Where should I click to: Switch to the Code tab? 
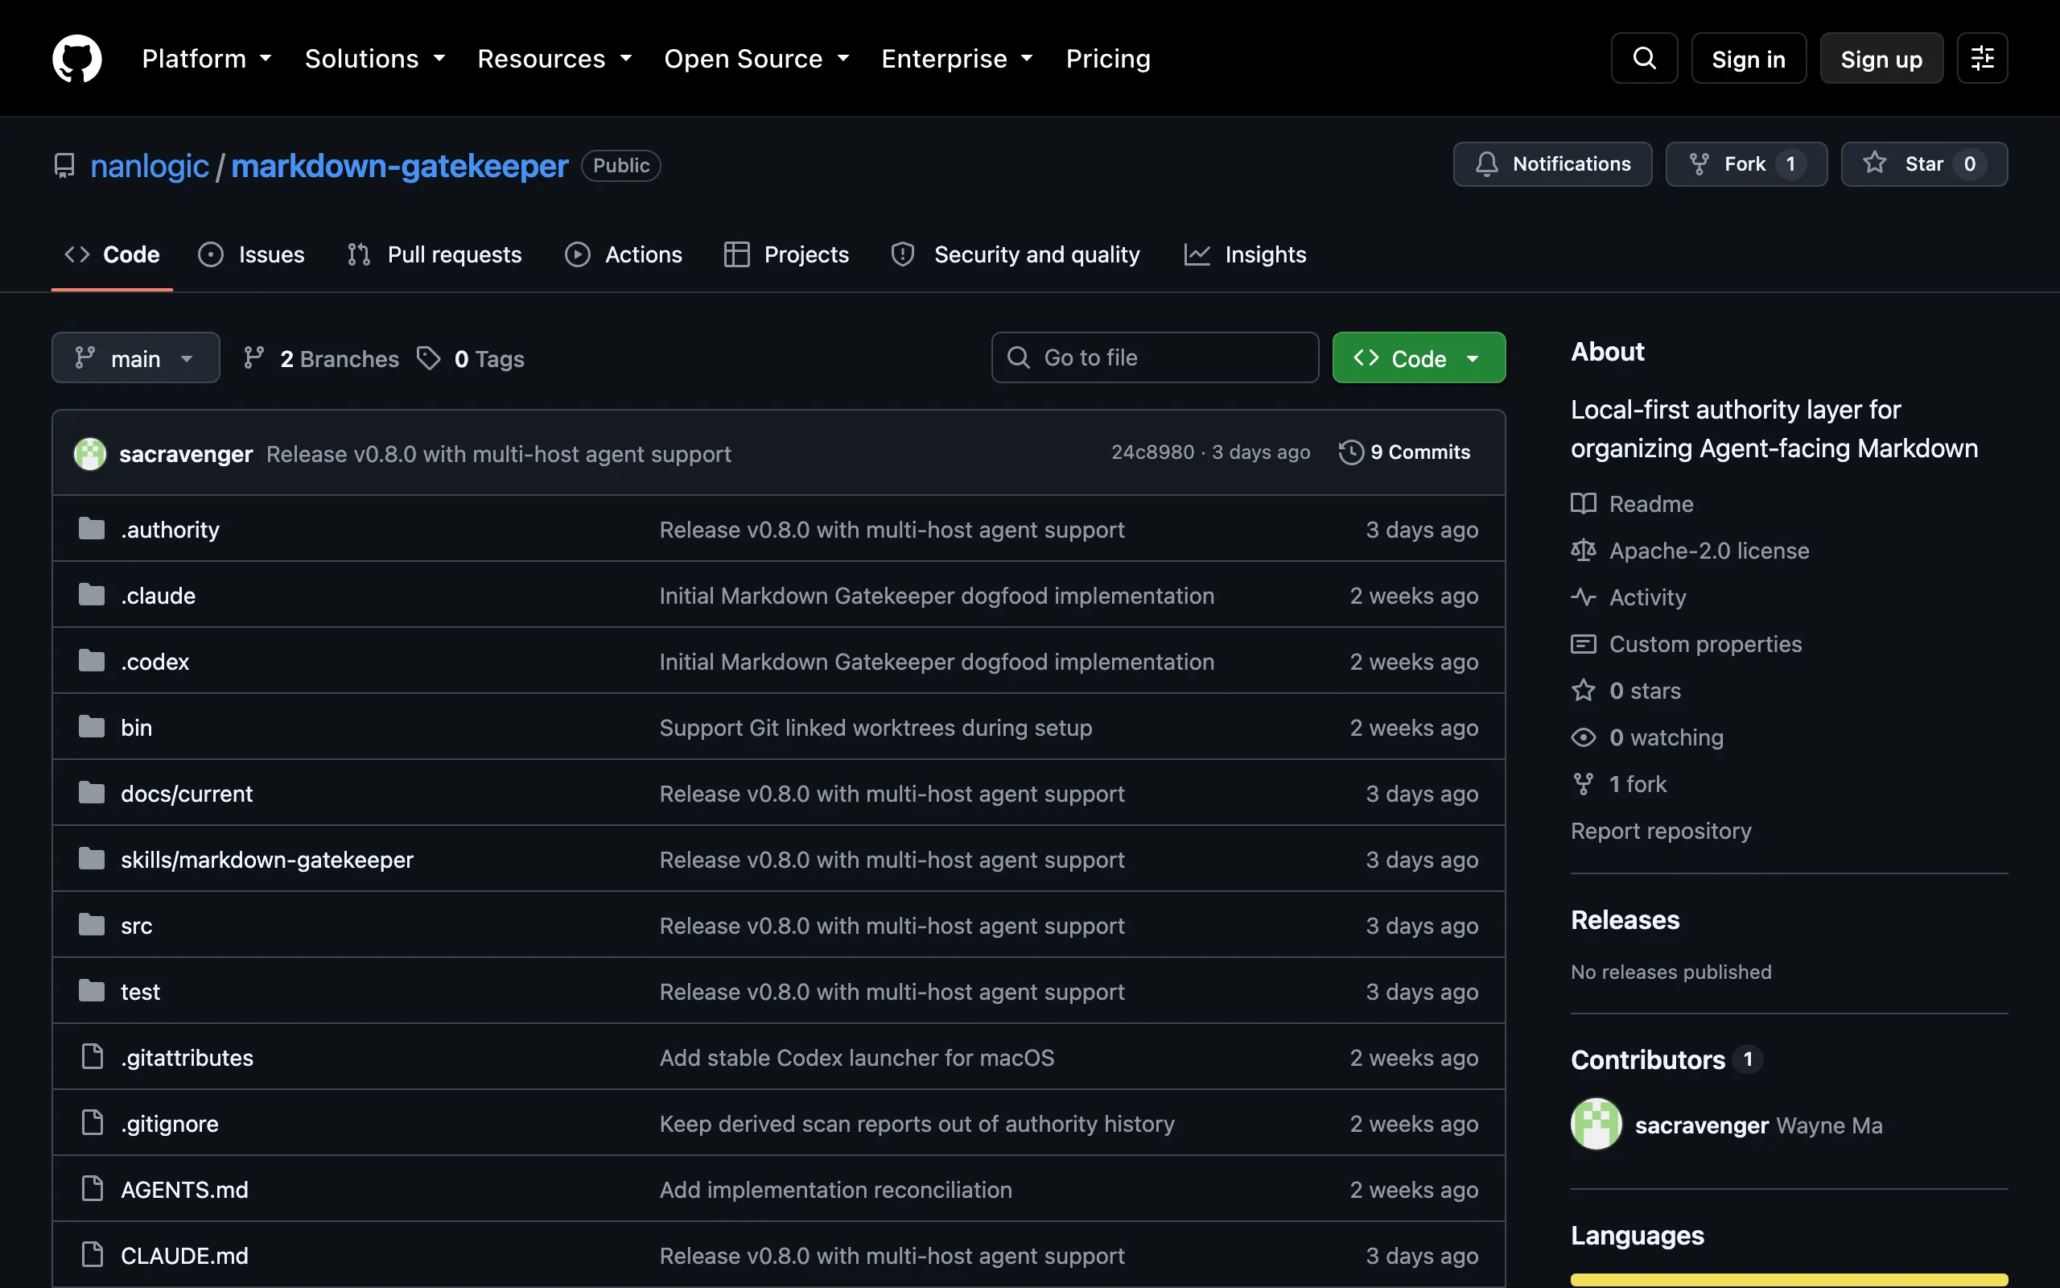click(x=113, y=254)
